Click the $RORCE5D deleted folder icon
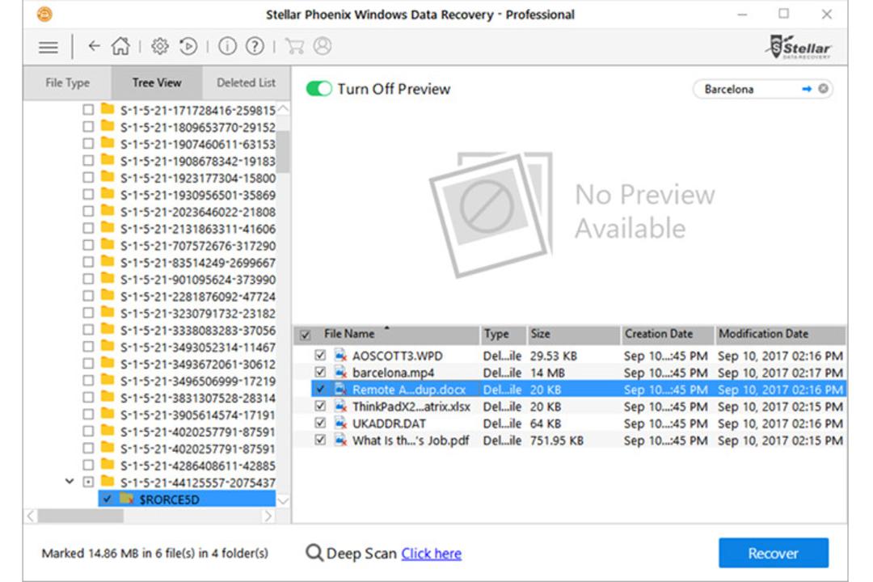Image resolution: width=873 pixels, height=582 pixels. coord(127,499)
